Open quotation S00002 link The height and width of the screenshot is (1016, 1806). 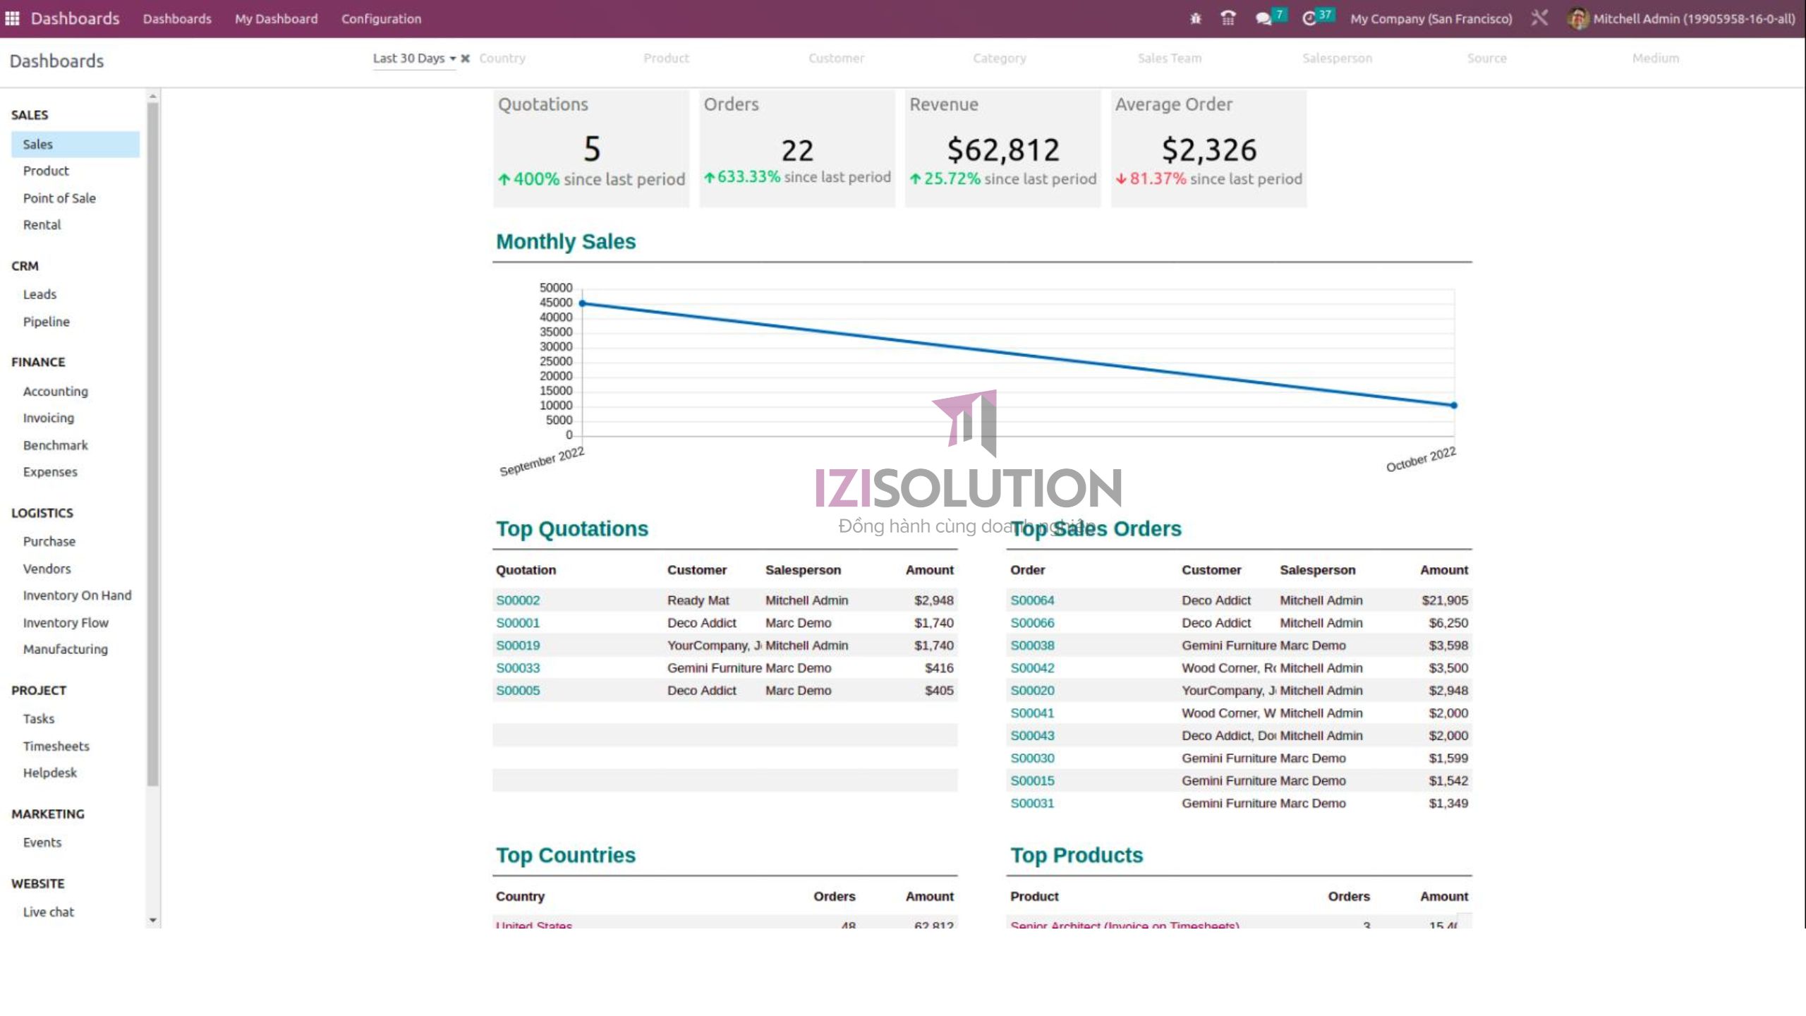(x=518, y=600)
